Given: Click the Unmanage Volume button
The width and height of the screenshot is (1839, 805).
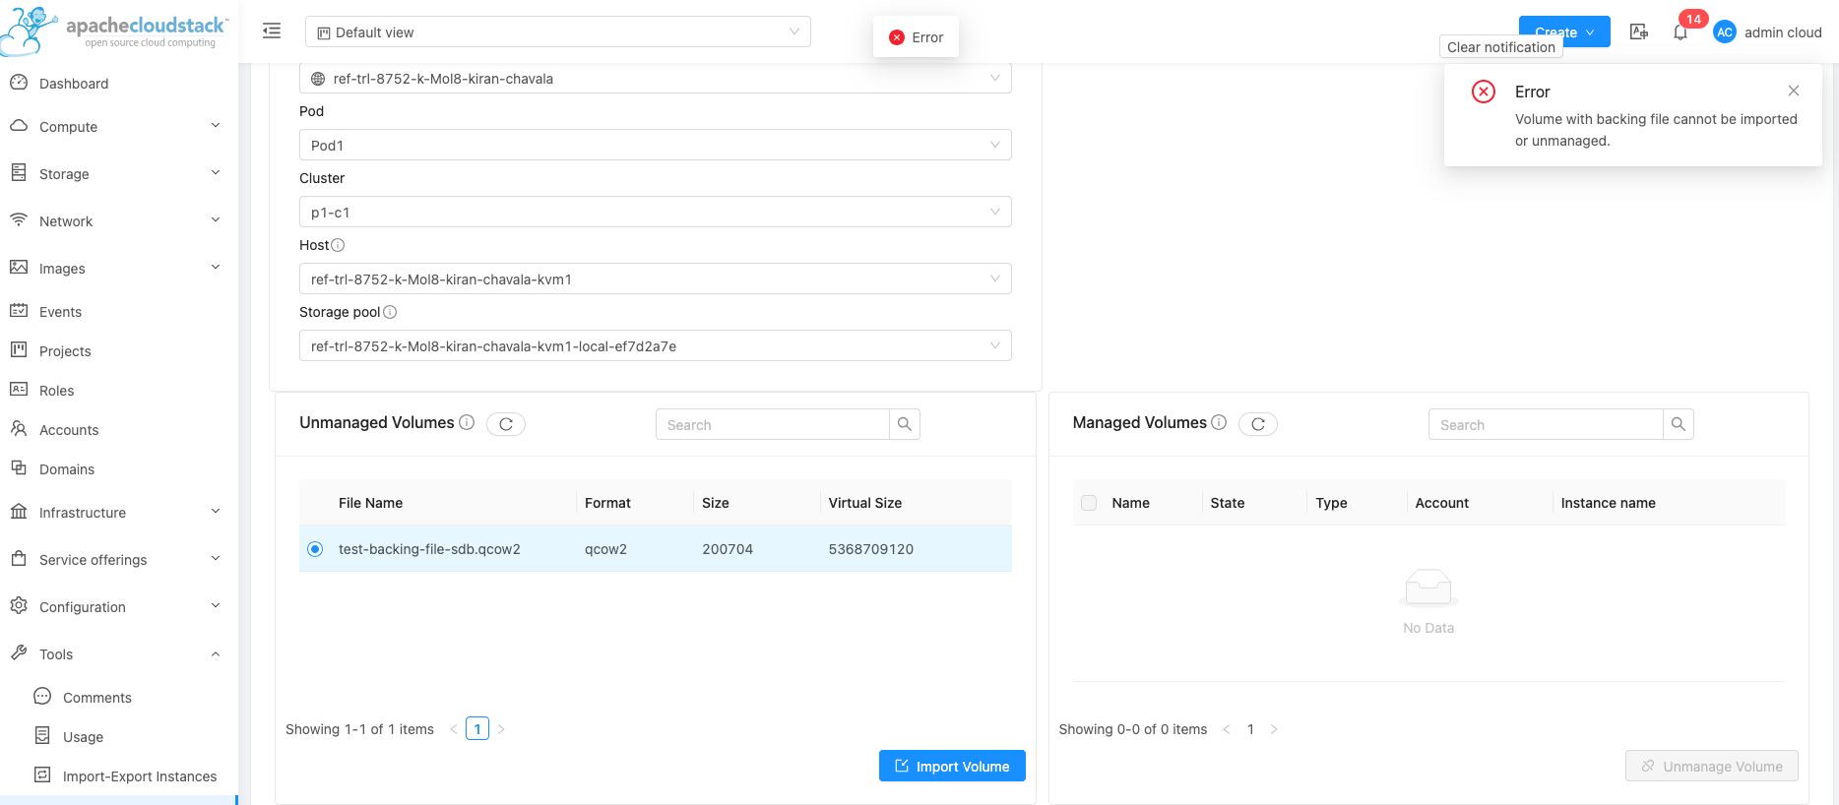Looking at the screenshot, I should tap(1712, 766).
